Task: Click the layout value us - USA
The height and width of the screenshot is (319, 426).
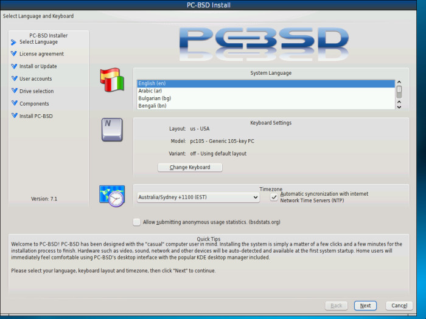Action: click(x=200, y=129)
